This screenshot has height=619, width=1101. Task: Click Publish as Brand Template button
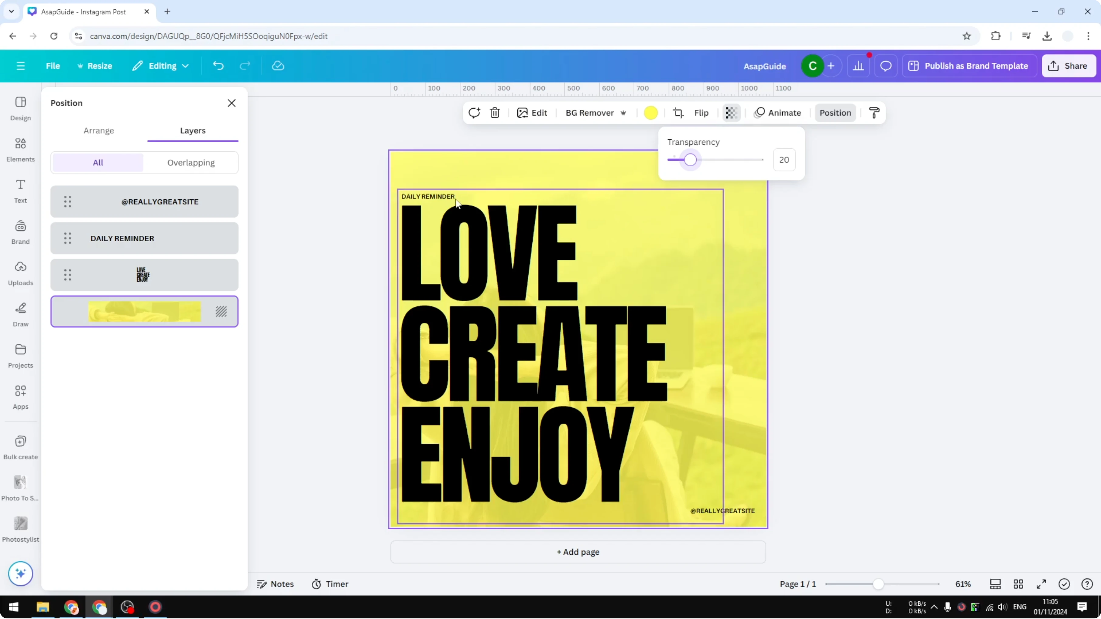tap(969, 66)
